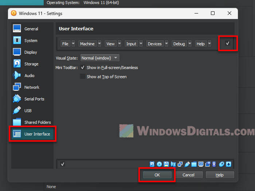Toggle the File menu button

pyautogui.click(x=65, y=44)
